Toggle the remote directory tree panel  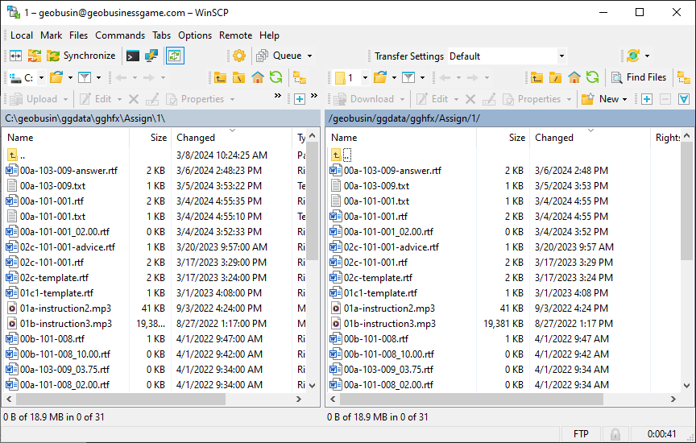tap(683, 77)
